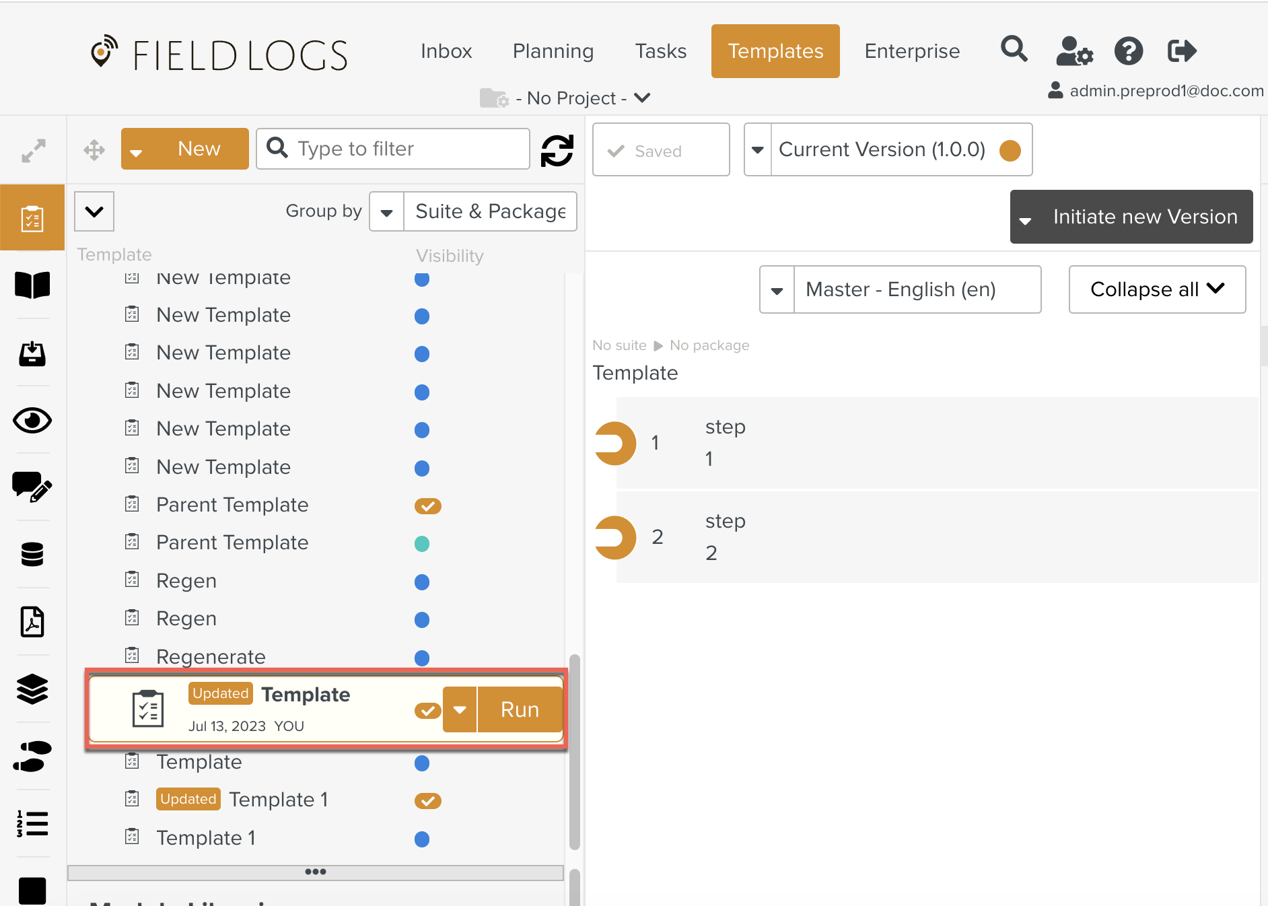The image size is (1268, 906).
Task: Click the template list vertical scrollbar
Action: (x=574, y=752)
